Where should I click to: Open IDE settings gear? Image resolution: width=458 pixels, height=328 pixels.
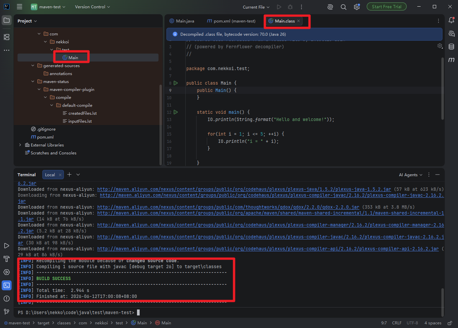357,7
